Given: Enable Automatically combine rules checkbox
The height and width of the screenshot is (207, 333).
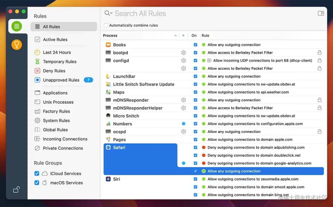Looking at the screenshot, I should tap(106, 25).
